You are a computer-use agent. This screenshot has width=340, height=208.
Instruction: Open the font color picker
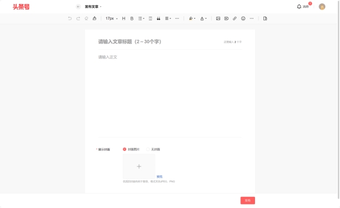coord(203,19)
